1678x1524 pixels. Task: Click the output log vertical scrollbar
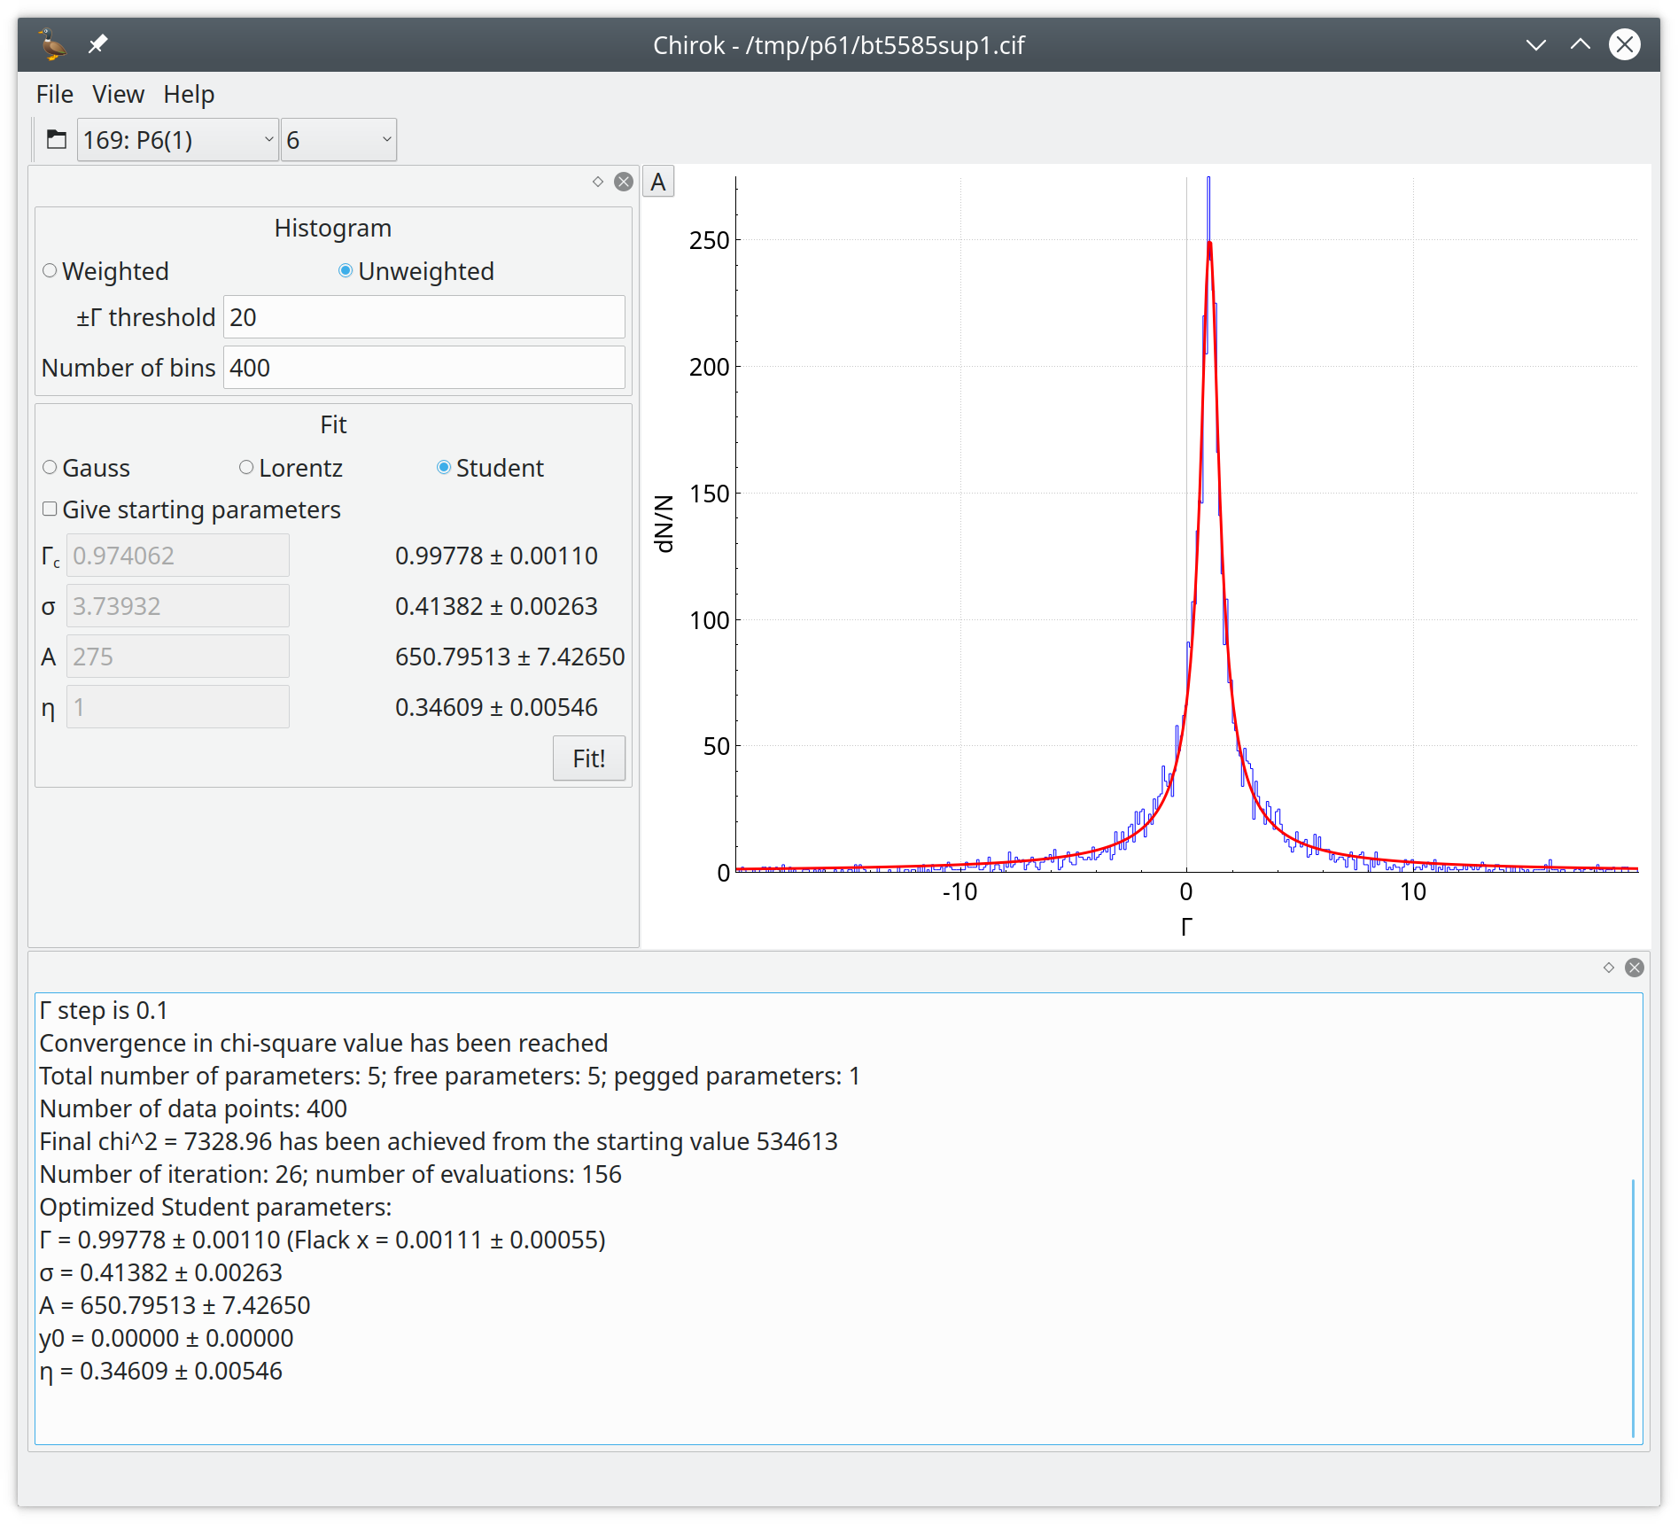[x=1633, y=1308]
